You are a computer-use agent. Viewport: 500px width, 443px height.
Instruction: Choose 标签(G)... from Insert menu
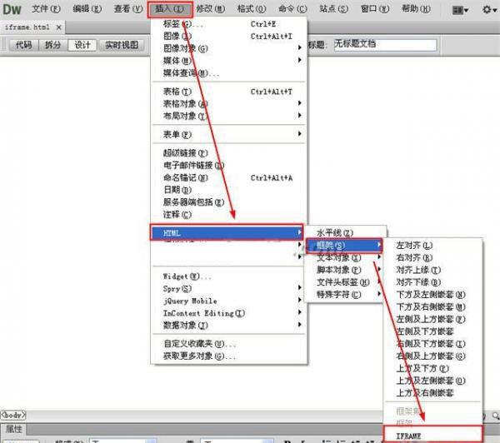point(229,24)
